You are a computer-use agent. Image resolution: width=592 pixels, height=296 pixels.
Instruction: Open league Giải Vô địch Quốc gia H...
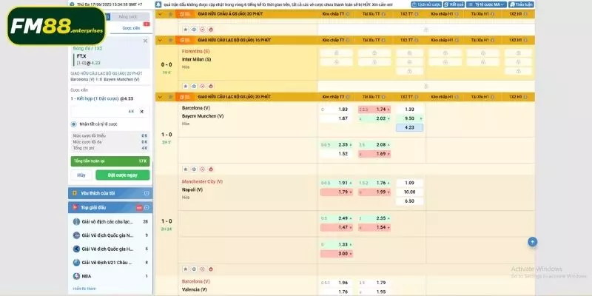[x=107, y=249]
